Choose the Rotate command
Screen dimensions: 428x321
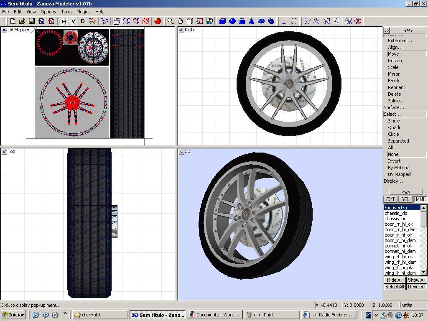point(395,61)
